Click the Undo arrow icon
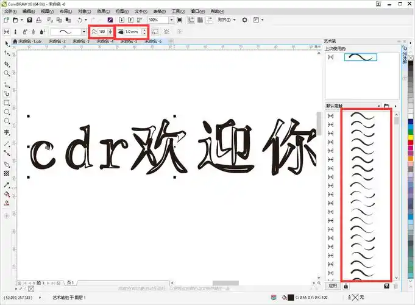Image resolution: width=415 pixels, height=305 pixels. 79,20
